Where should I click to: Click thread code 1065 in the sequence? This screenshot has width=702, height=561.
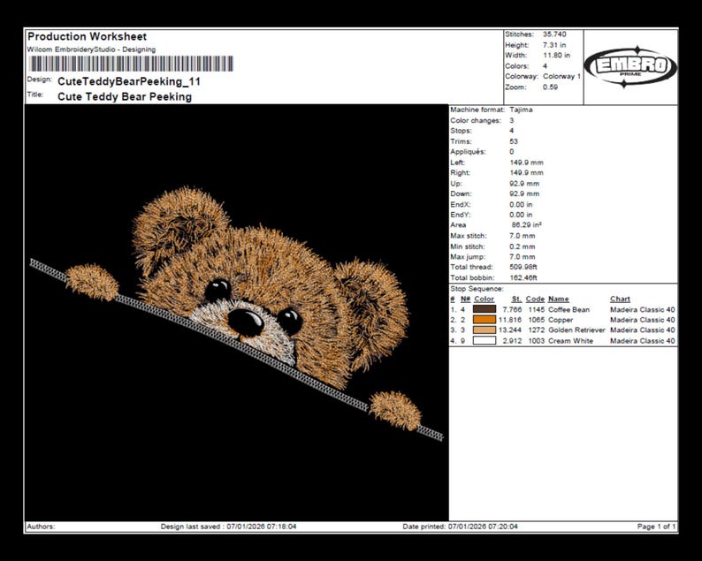(536, 320)
